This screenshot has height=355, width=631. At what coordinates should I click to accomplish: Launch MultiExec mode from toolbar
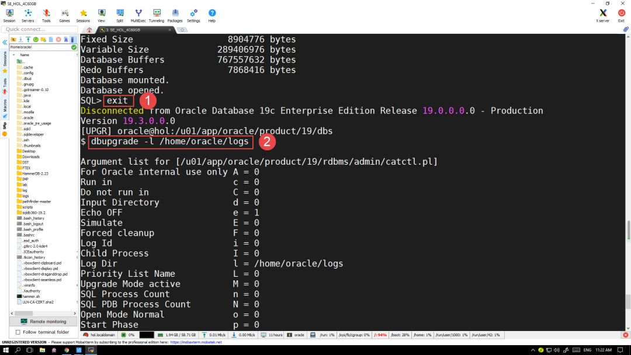pos(138,16)
